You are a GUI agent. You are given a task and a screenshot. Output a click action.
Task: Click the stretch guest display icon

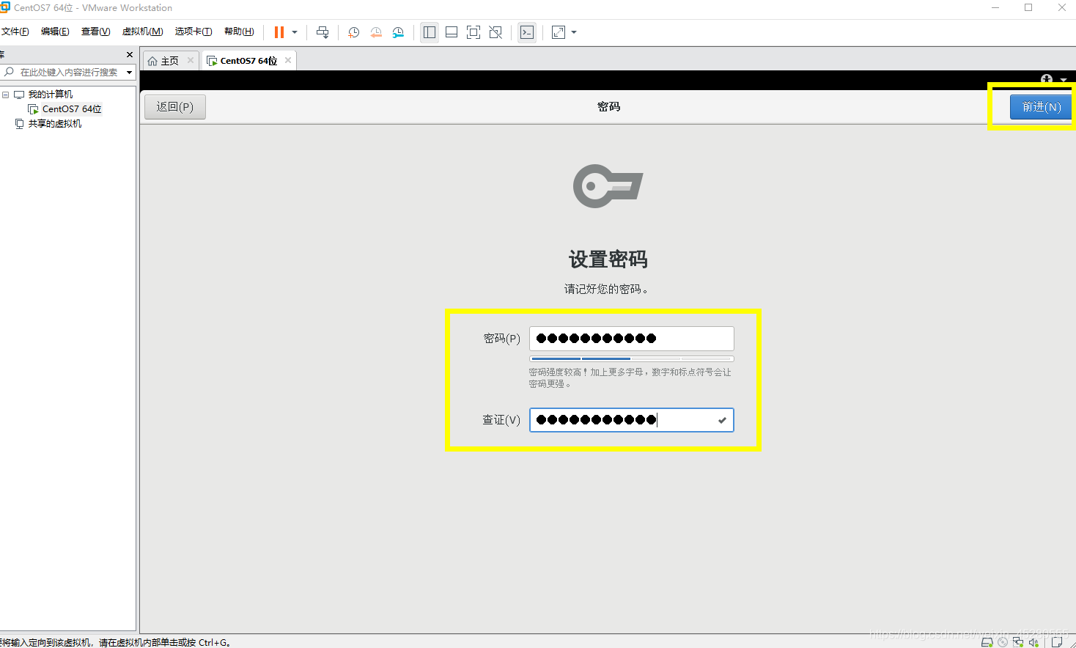(x=559, y=32)
